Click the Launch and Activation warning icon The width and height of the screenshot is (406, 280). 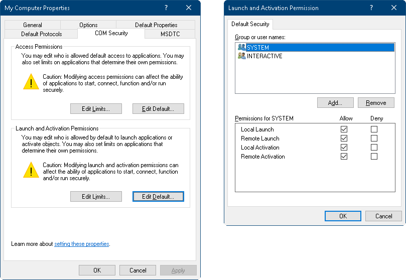pos(31,170)
